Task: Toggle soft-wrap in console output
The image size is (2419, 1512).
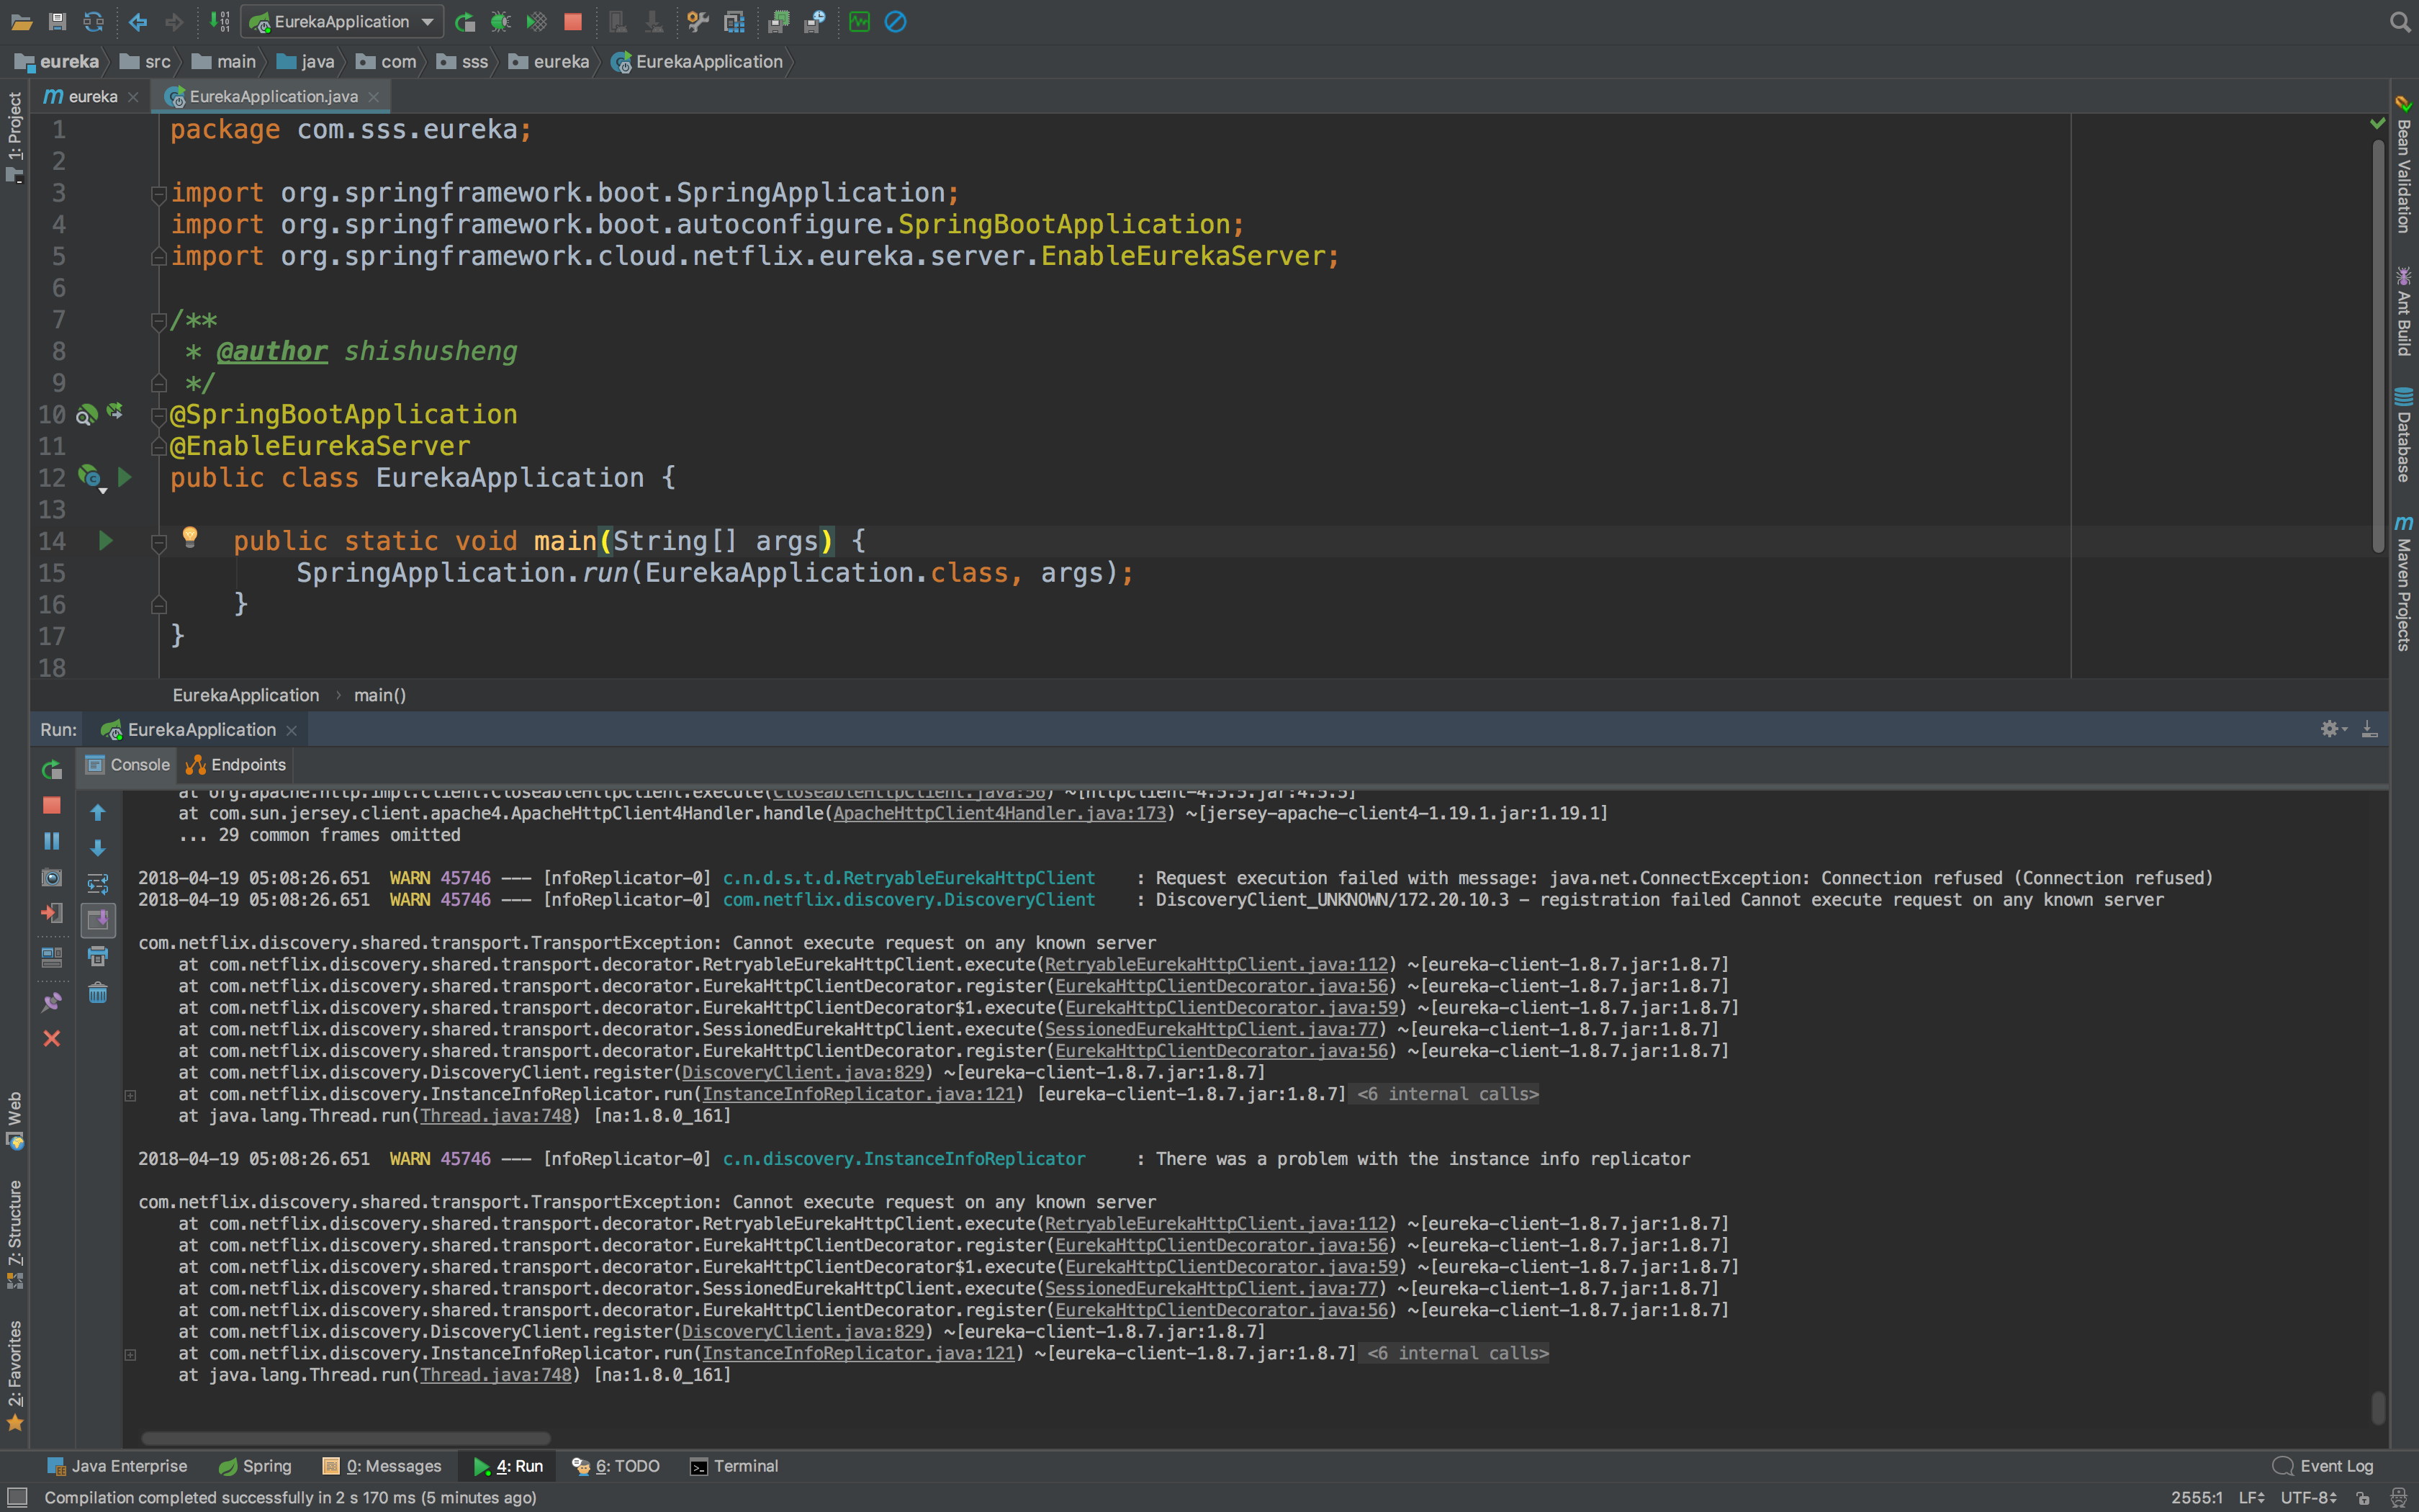Action: 98,884
